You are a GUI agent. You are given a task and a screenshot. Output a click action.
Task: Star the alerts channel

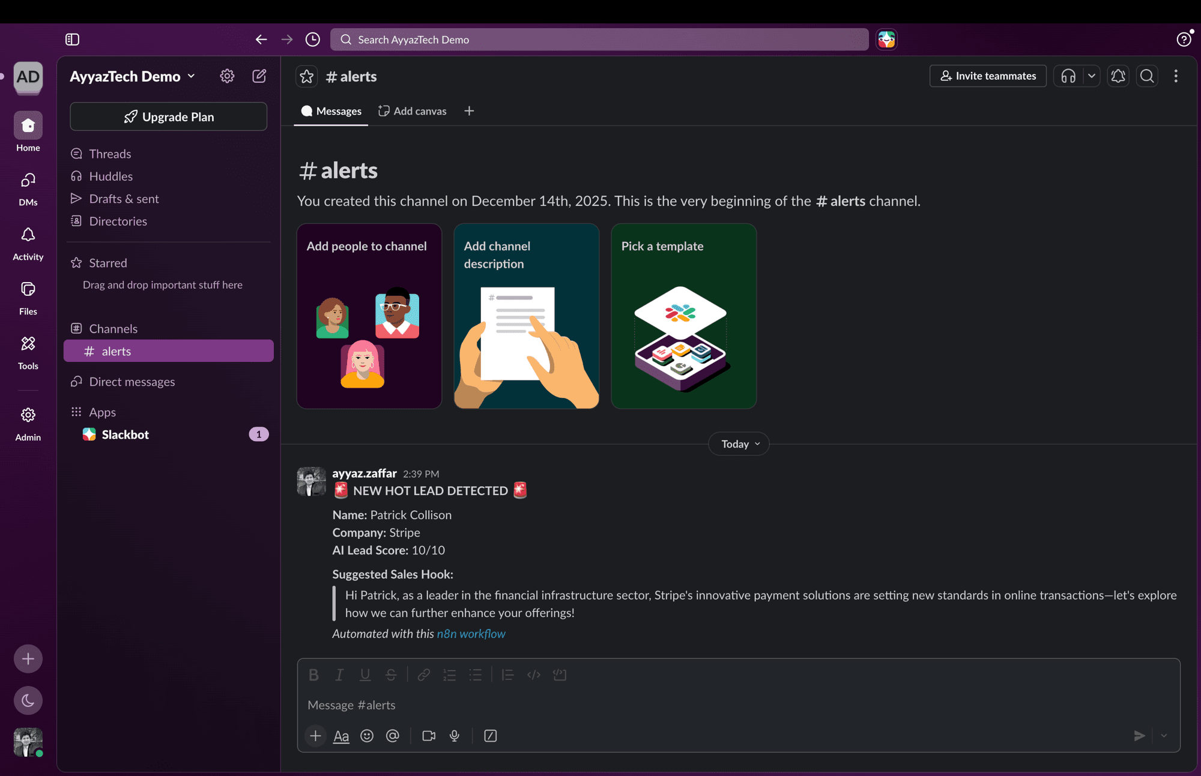pos(307,76)
